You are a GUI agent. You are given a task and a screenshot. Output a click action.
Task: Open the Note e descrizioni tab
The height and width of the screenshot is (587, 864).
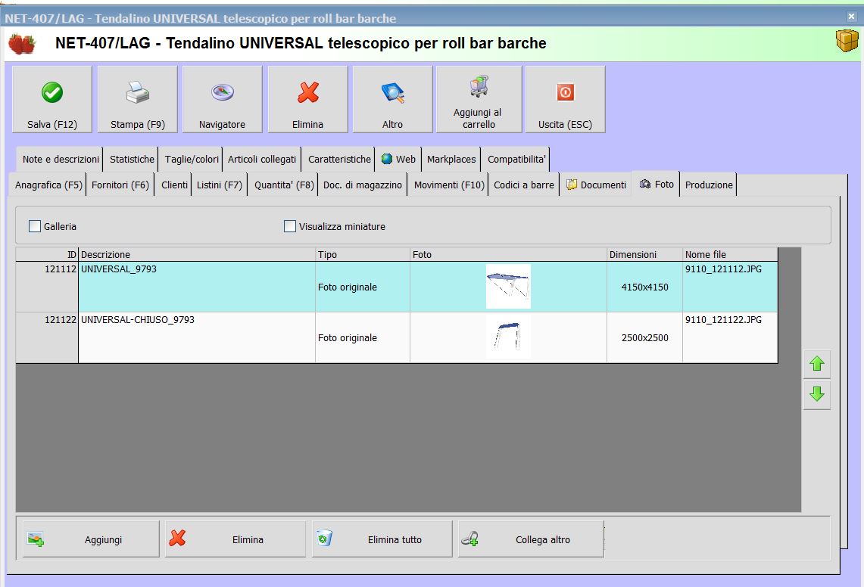tap(60, 159)
